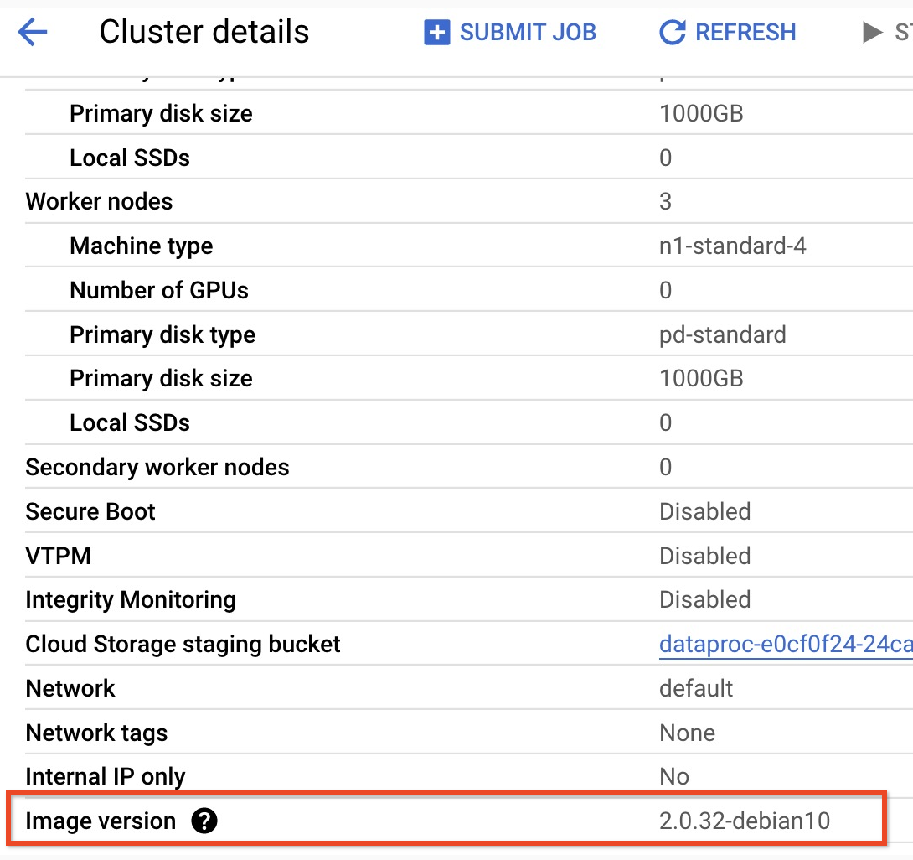
Task: Click the Cluster details page title
Action: [204, 33]
